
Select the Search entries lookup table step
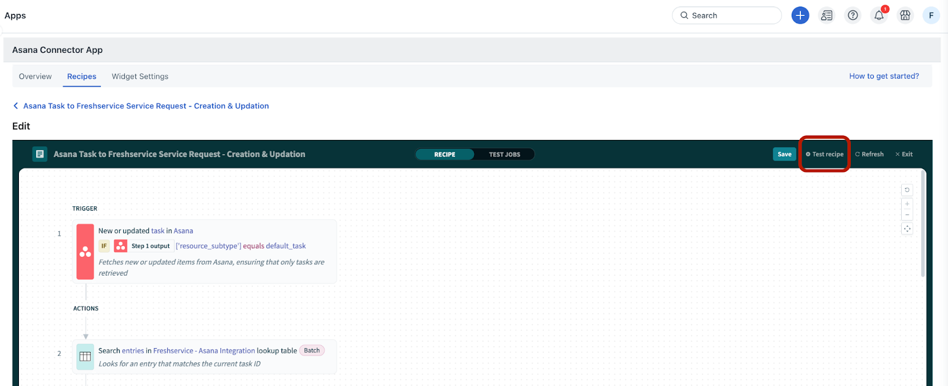[x=204, y=356]
